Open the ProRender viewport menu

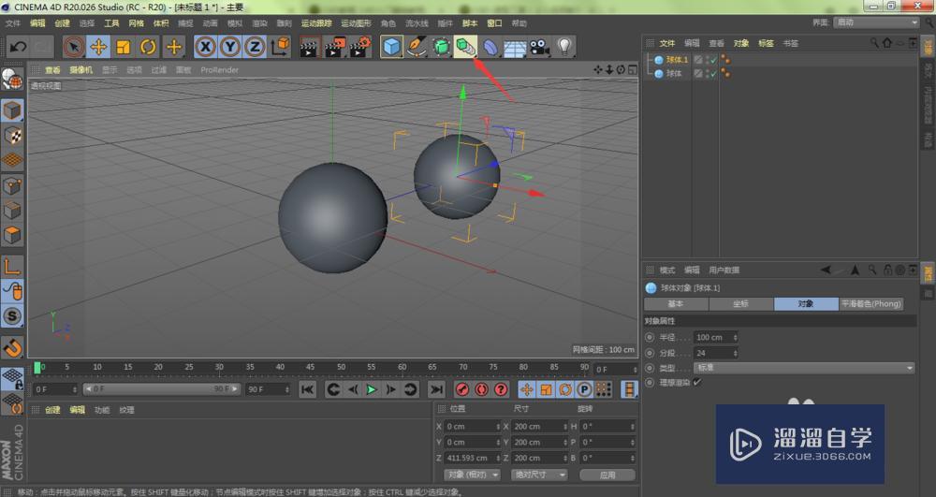point(219,70)
